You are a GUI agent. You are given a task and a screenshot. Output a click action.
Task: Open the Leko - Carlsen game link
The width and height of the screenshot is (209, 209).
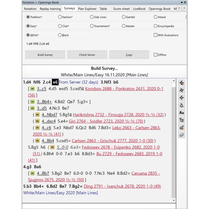click(x=136, y=128)
